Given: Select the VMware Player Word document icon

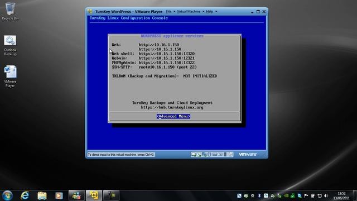Looking at the screenshot, I should [10, 76].
